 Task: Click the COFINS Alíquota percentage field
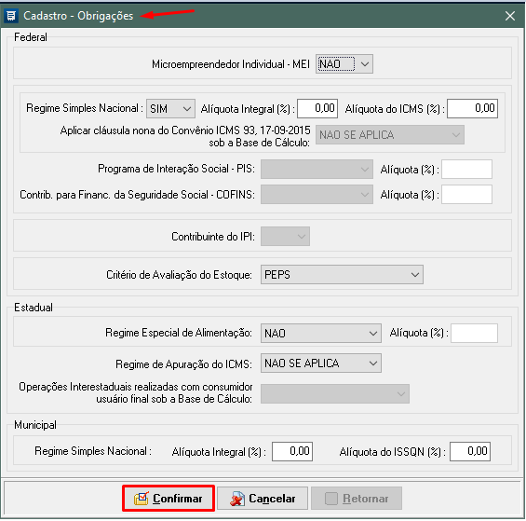tap(466, 194)
